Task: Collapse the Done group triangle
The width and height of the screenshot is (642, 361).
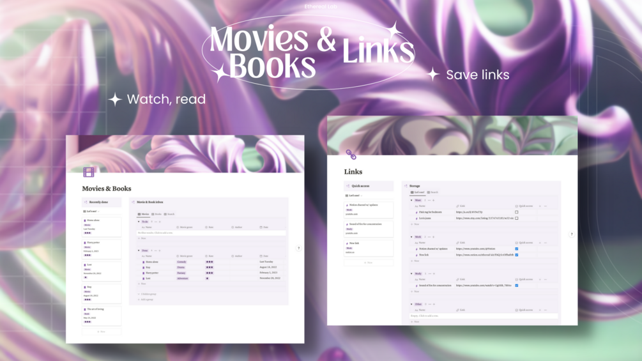Action: [139, 250]
